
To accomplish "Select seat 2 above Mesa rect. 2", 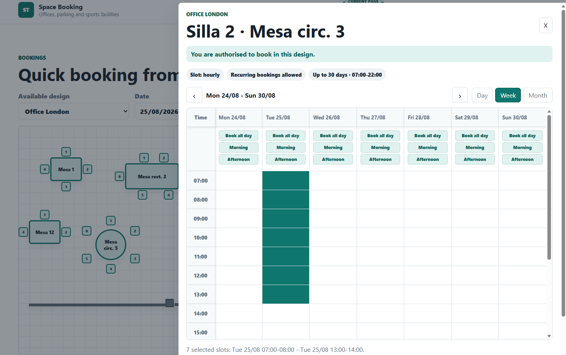I will click(x=164, y=158).
